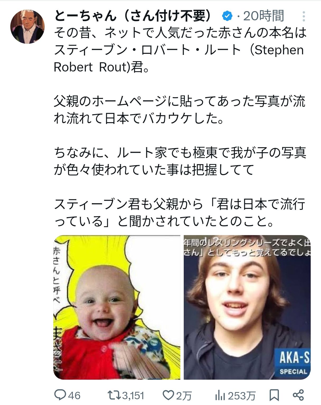Open the reply comment icon
This screenshot has height=405, width=321.
coord(60,395)
